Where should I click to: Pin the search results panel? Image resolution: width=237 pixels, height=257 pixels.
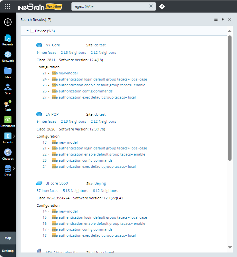223,20
